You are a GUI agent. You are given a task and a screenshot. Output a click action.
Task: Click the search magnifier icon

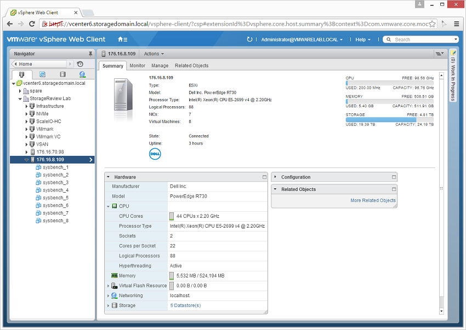click(389, 39)
